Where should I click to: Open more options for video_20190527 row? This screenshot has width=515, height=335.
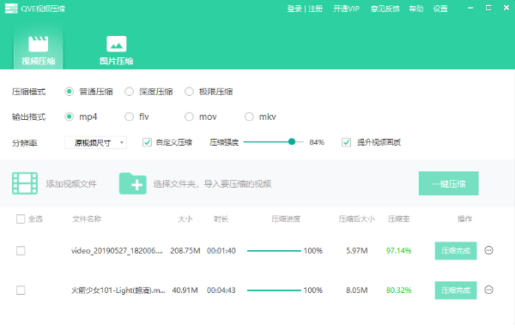point(488,250)
